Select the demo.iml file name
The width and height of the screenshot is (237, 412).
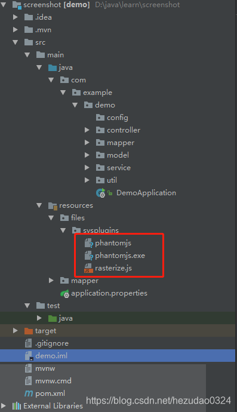tap(51, 356)
